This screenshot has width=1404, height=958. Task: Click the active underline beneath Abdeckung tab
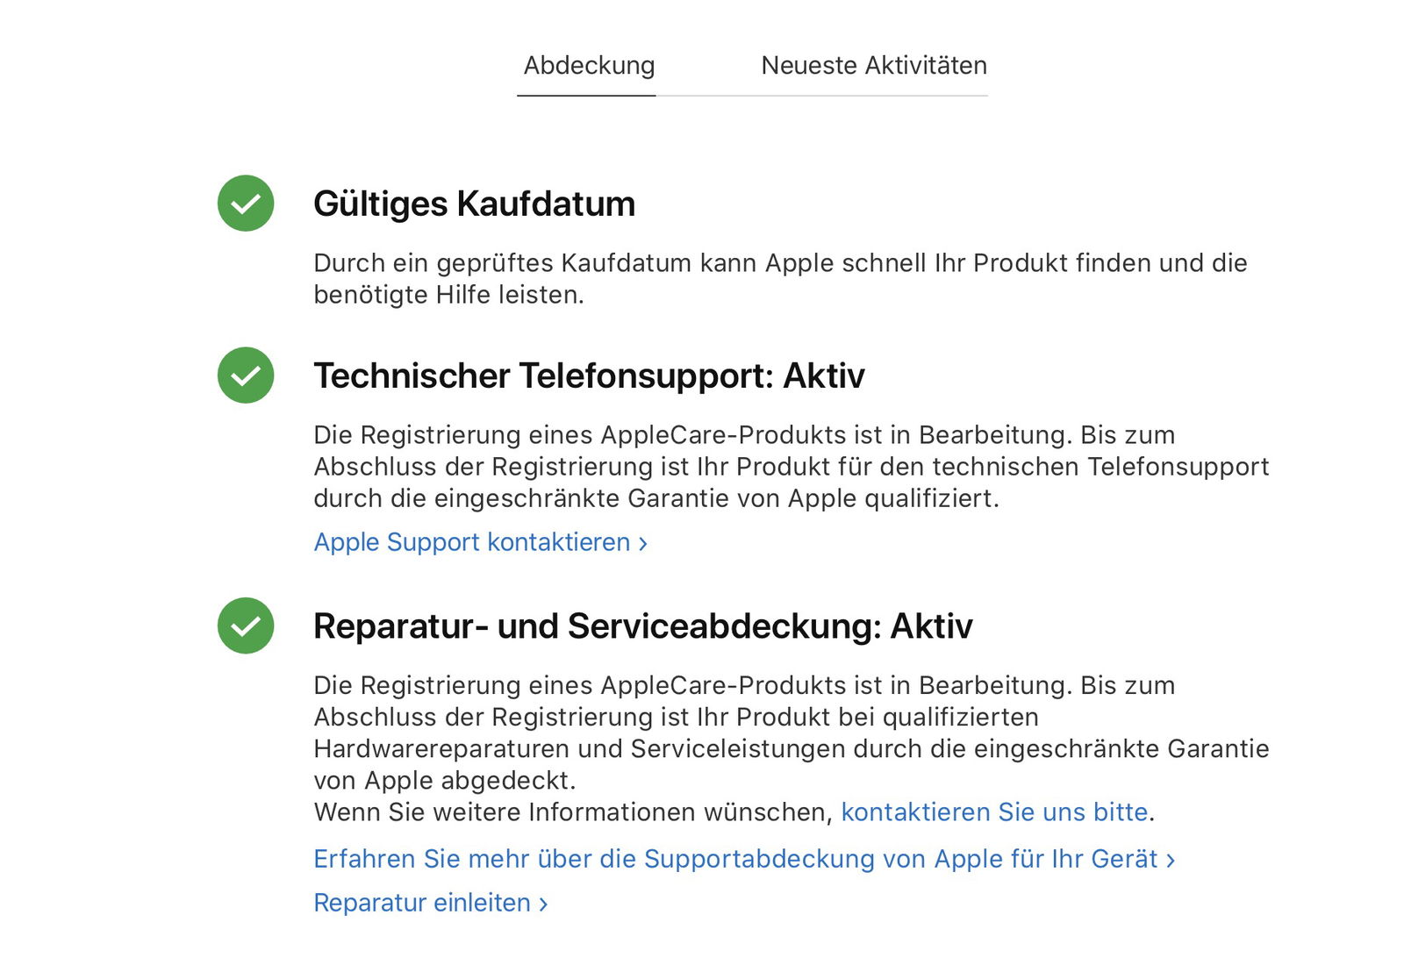click(586, 95)
